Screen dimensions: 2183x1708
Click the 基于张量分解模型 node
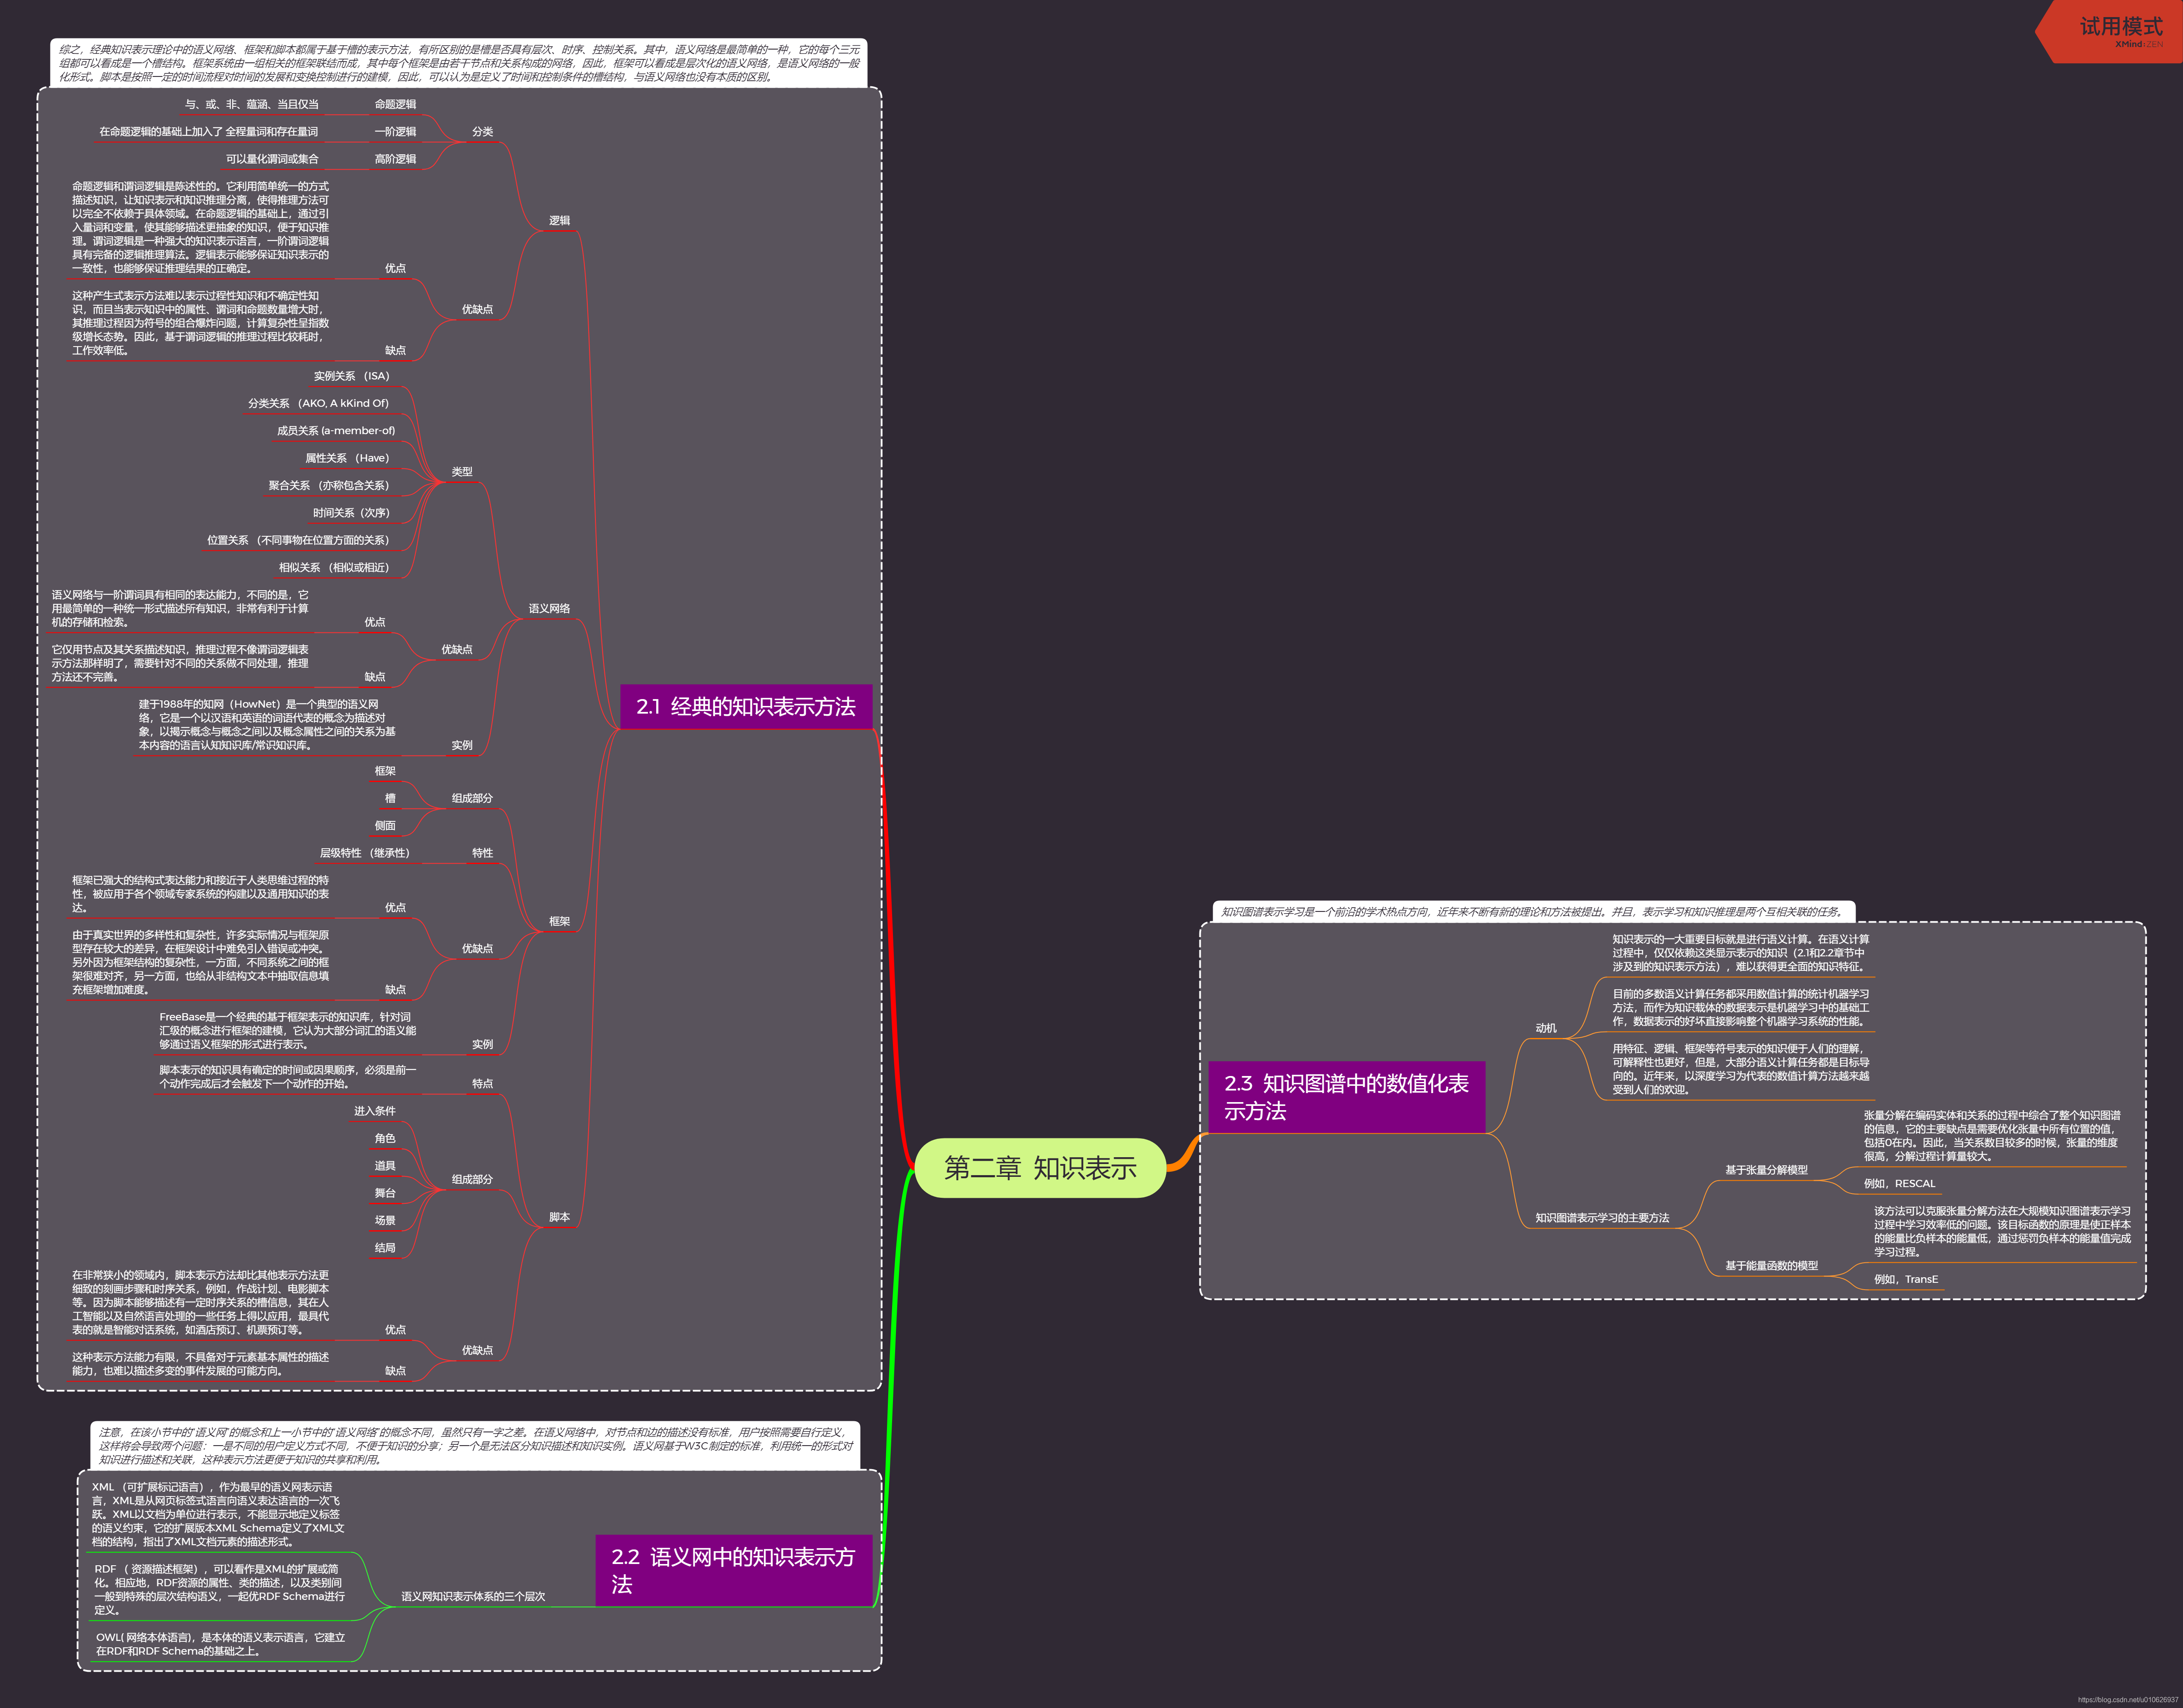[x=1766, y=1171]
